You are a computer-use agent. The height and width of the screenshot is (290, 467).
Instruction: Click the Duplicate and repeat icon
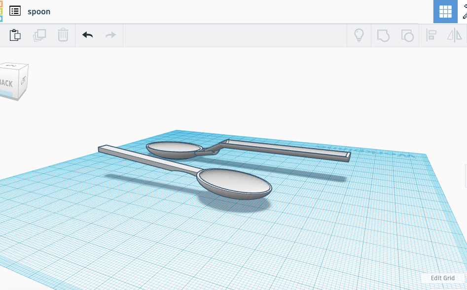(39, 35)
